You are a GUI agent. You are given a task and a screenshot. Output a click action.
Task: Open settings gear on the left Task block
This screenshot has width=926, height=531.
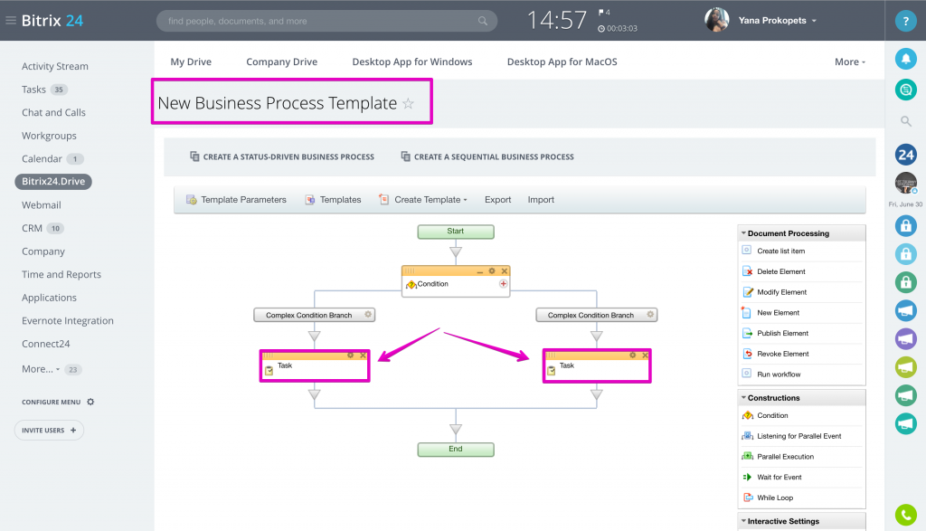coord(351,355)
